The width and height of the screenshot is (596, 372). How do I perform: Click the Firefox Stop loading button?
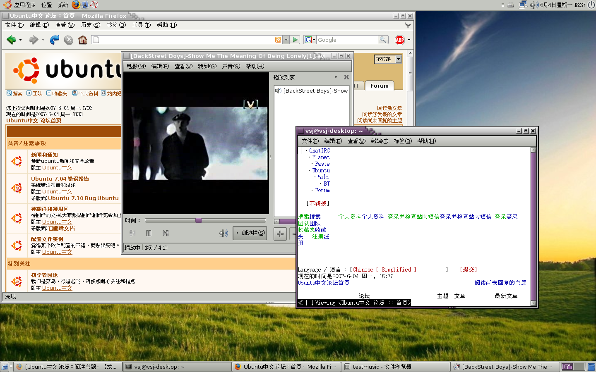click(x=69, y=40)
